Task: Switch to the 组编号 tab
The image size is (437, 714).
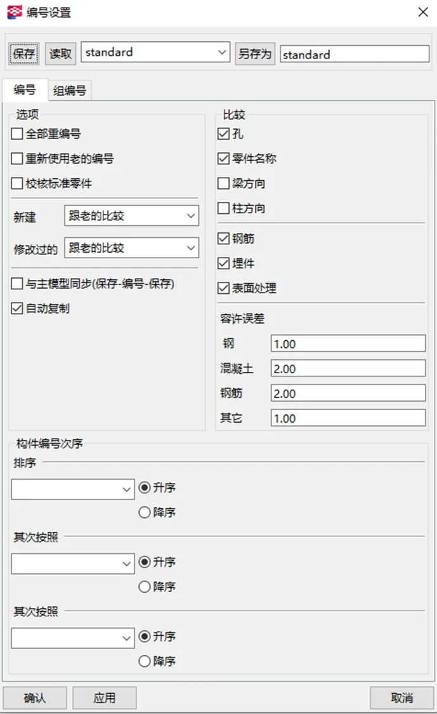Action: pyautogui.click(x=70, y=91)
